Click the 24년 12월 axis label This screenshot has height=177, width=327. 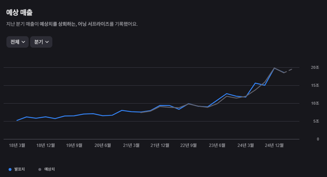[x=274, y=145]
